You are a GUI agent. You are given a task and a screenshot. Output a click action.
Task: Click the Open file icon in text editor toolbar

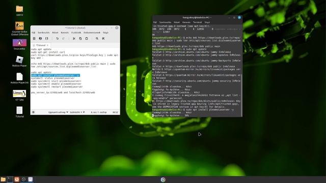tap(40, 39)
